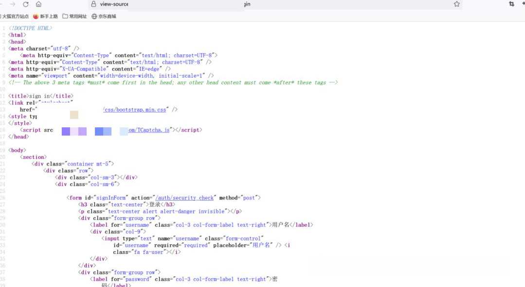
Task: Click the forward navigation arrow
Action: (x=13, y=4)
